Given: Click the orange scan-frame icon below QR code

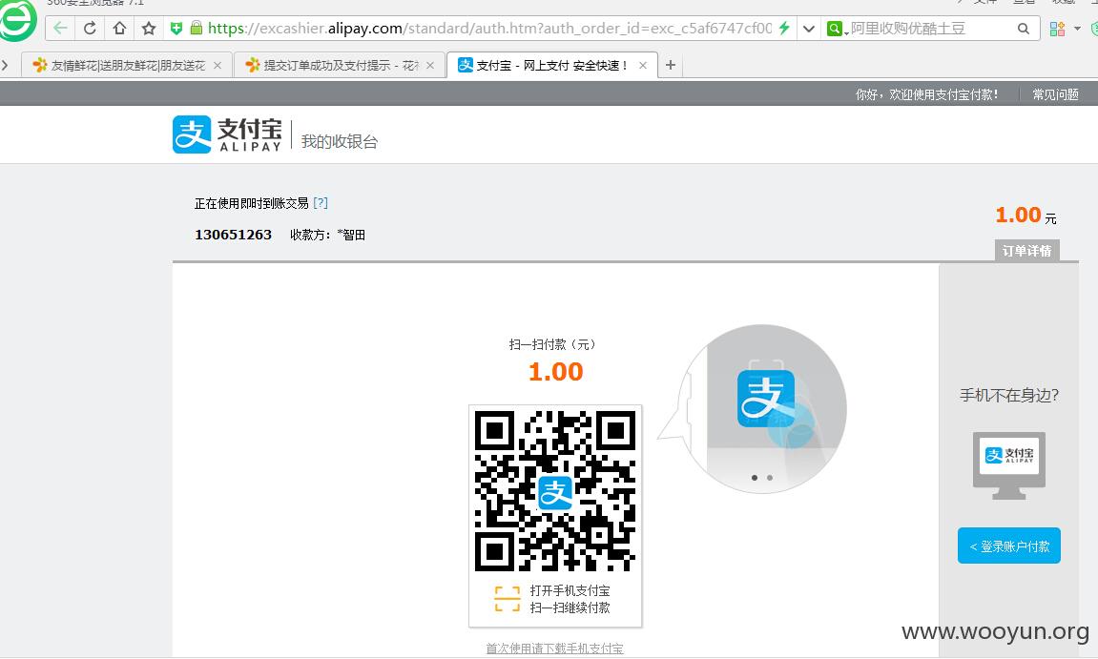Looking at the screenshot, I should coord(507,600).
